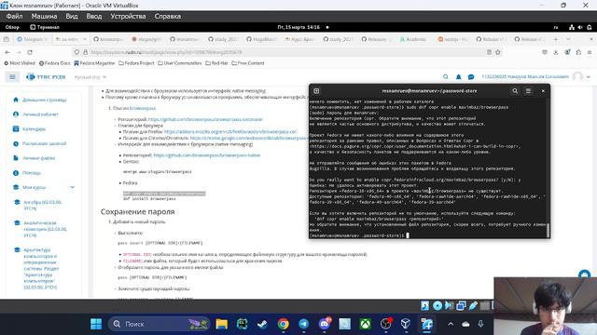Open Расписание занятий in sidebar
This screenshot has height=335, width=597.
coord(40,143)
